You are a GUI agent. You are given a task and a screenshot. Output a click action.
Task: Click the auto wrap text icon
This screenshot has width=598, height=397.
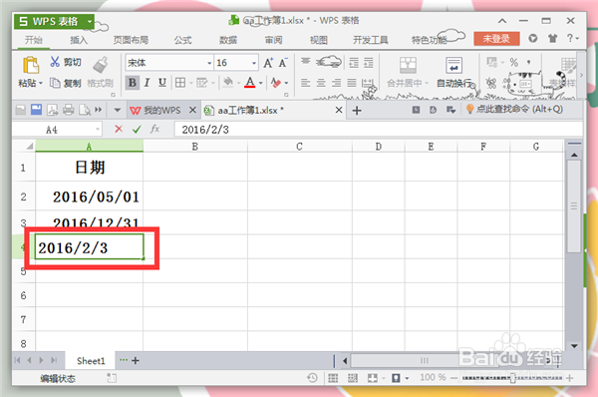453,65
